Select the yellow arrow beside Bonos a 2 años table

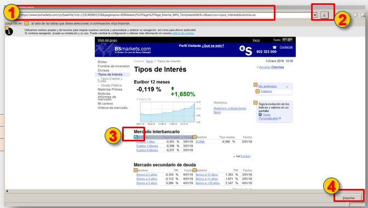135,170
